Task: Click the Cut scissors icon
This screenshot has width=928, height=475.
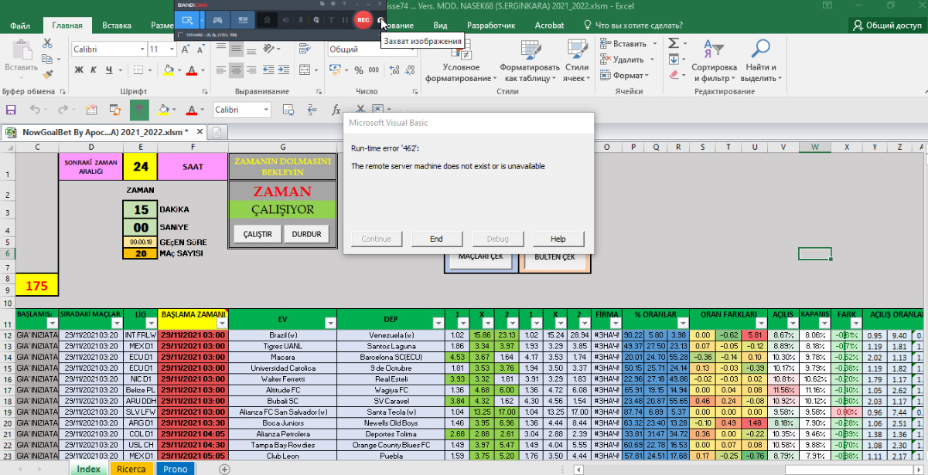Action: coord(47,44)
